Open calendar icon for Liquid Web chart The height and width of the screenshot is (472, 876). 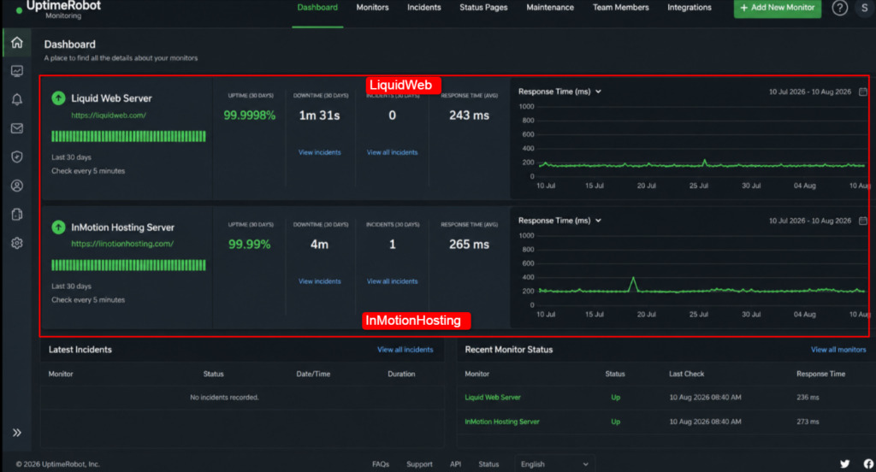point(863,91)
